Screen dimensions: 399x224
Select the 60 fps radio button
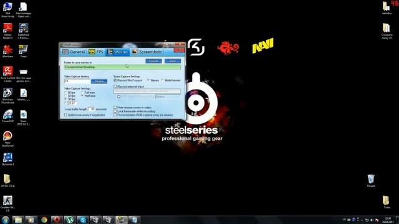(x=65, y=93)
